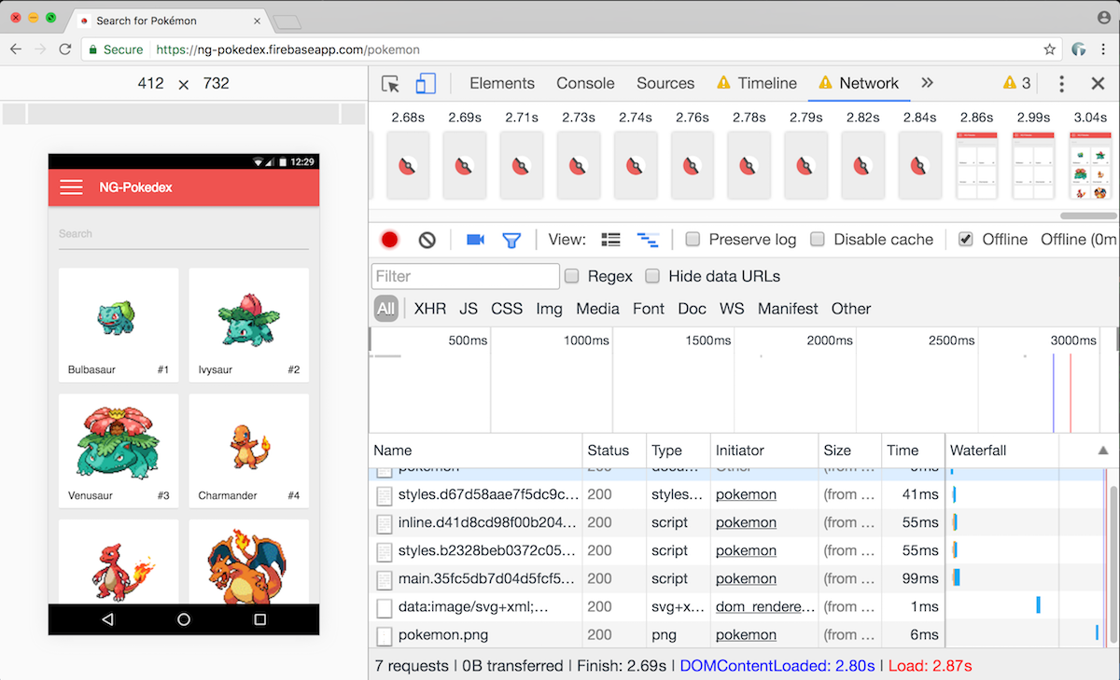The height and width of the screenshot is (680, 1120).
Task: Open the Charmander card
Action: 249,451
